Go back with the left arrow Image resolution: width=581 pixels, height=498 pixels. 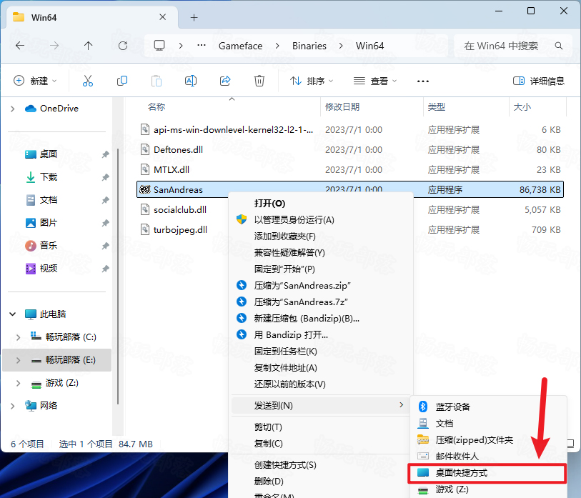[20, 46]
